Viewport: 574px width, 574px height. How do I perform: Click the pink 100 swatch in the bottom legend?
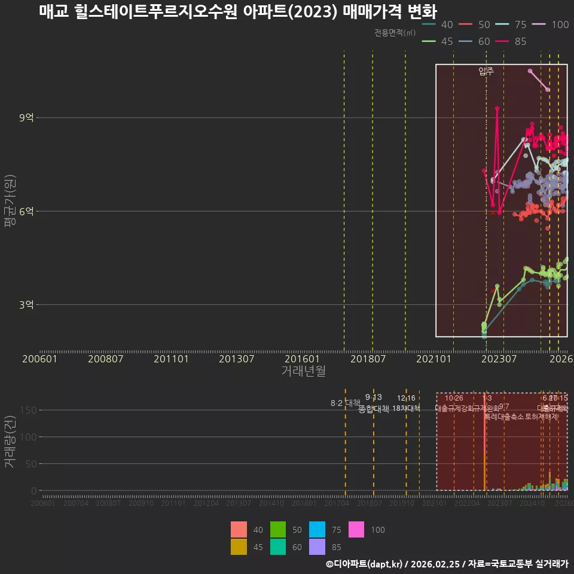coord(356,529)
